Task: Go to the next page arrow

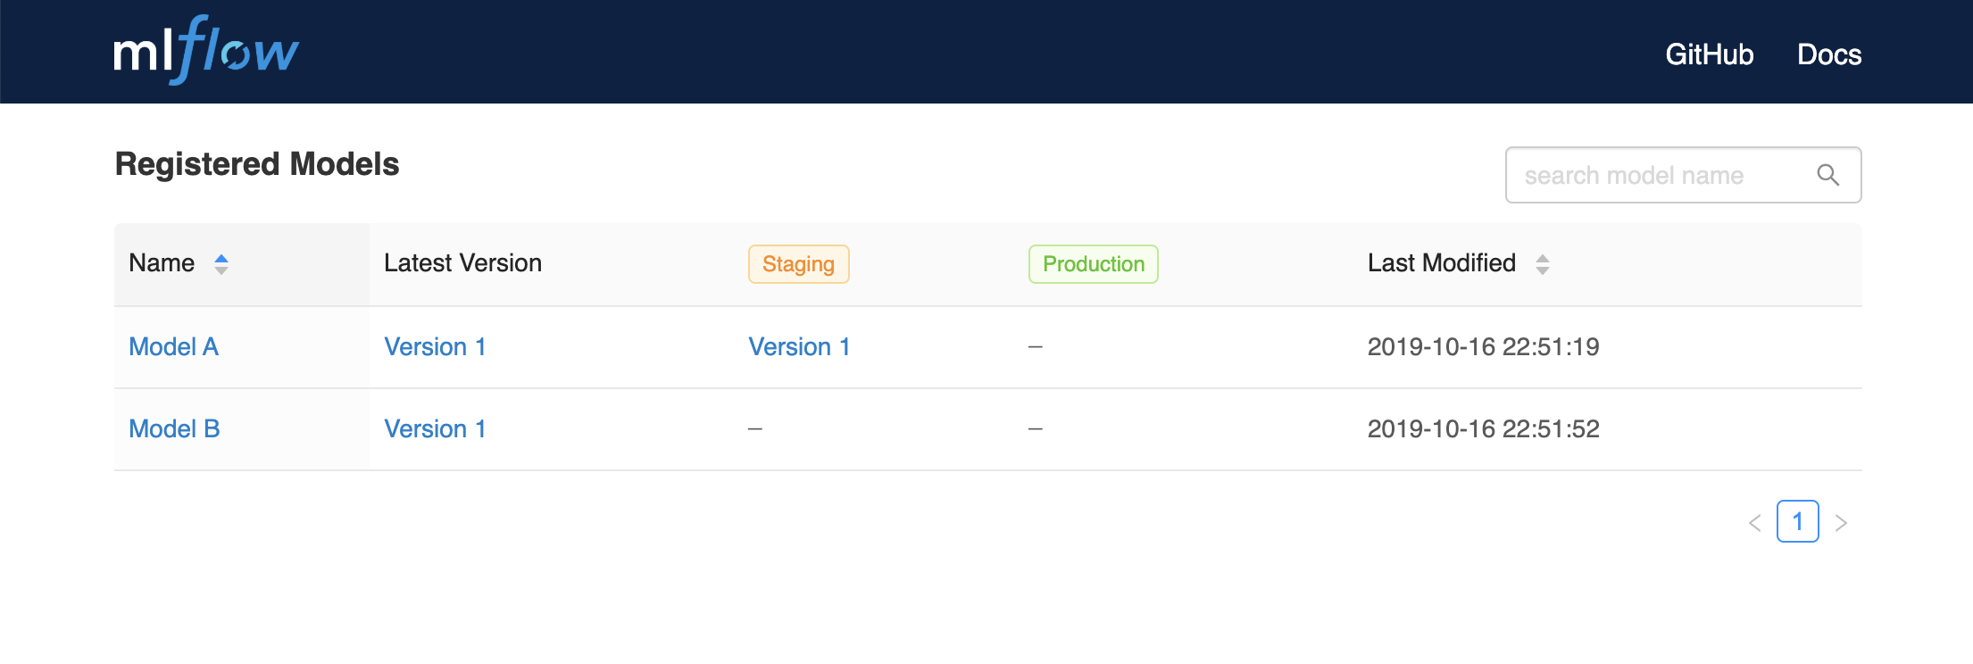Action: click(x=1841, y=523)
